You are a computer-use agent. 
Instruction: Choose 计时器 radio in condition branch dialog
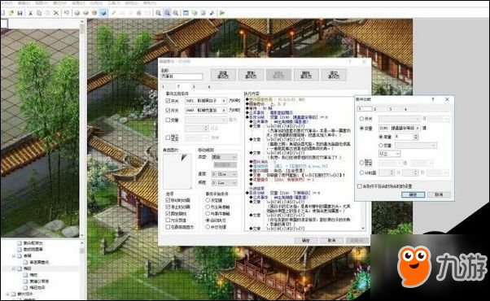(x=361, y=172)
